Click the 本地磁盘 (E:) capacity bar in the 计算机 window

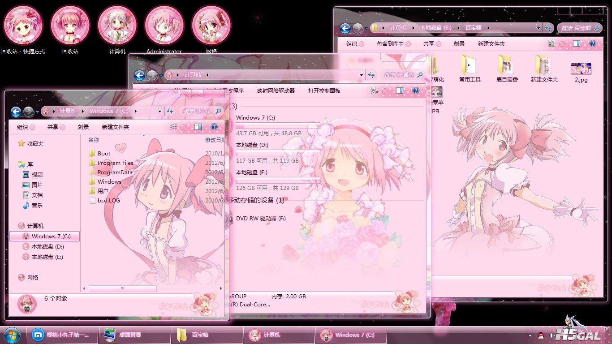tap(278, 181)
